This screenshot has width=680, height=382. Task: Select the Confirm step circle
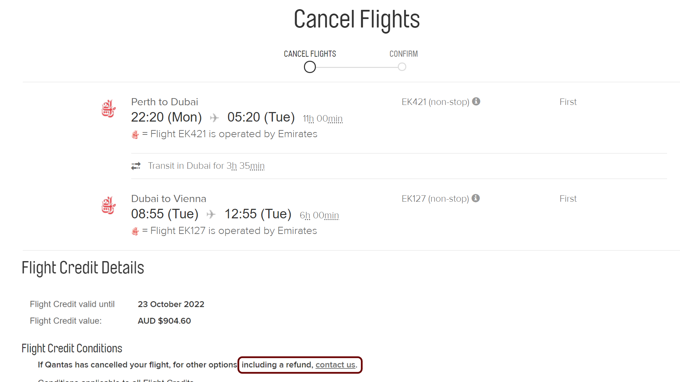(x=402, y=67)
